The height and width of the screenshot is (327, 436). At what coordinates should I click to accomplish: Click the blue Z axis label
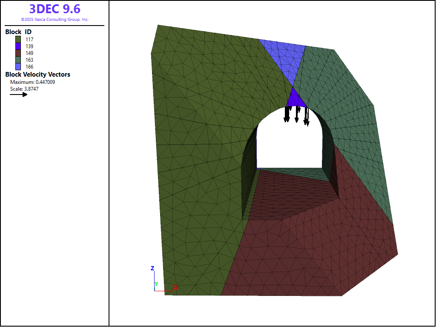pos(152,268)
